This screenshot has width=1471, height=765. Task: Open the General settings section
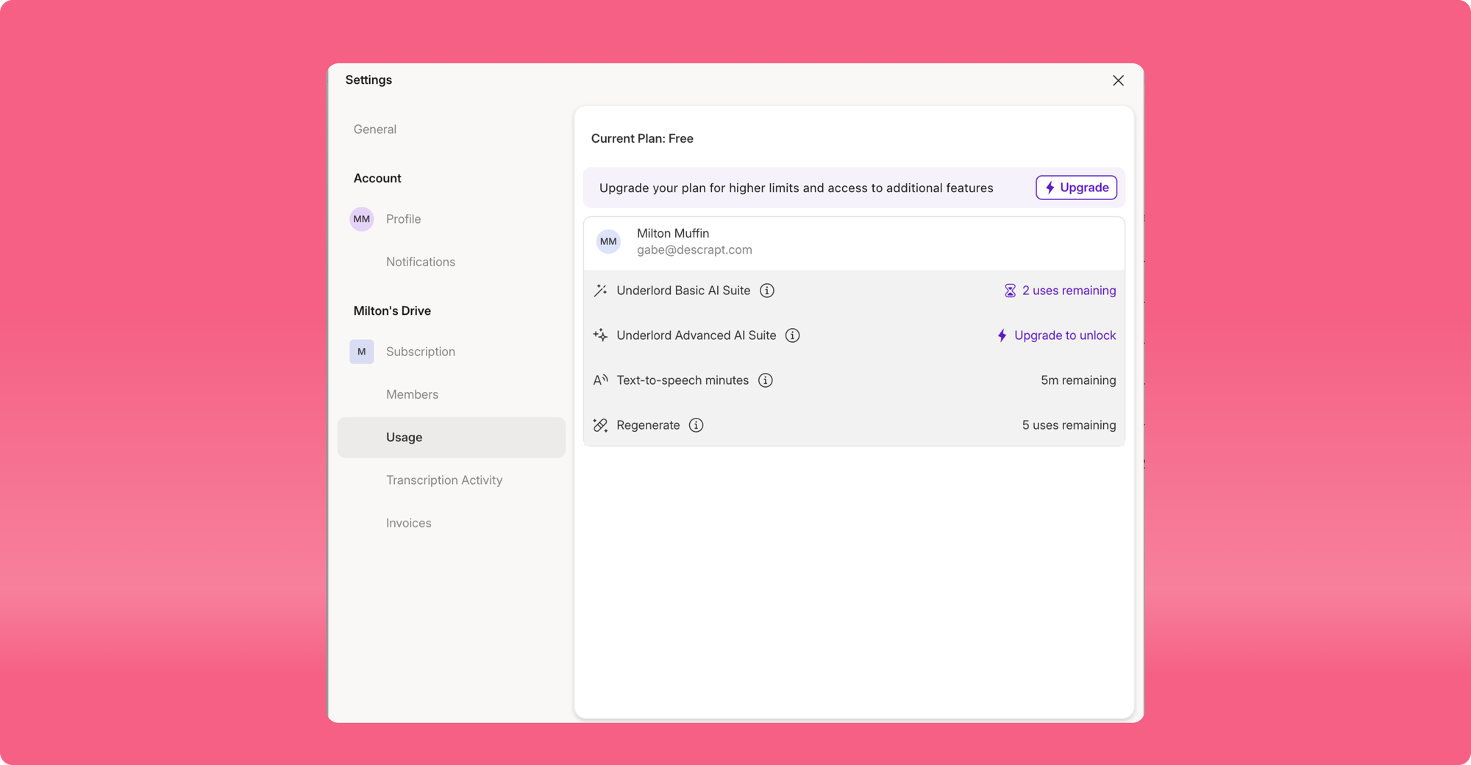[375, 129]
